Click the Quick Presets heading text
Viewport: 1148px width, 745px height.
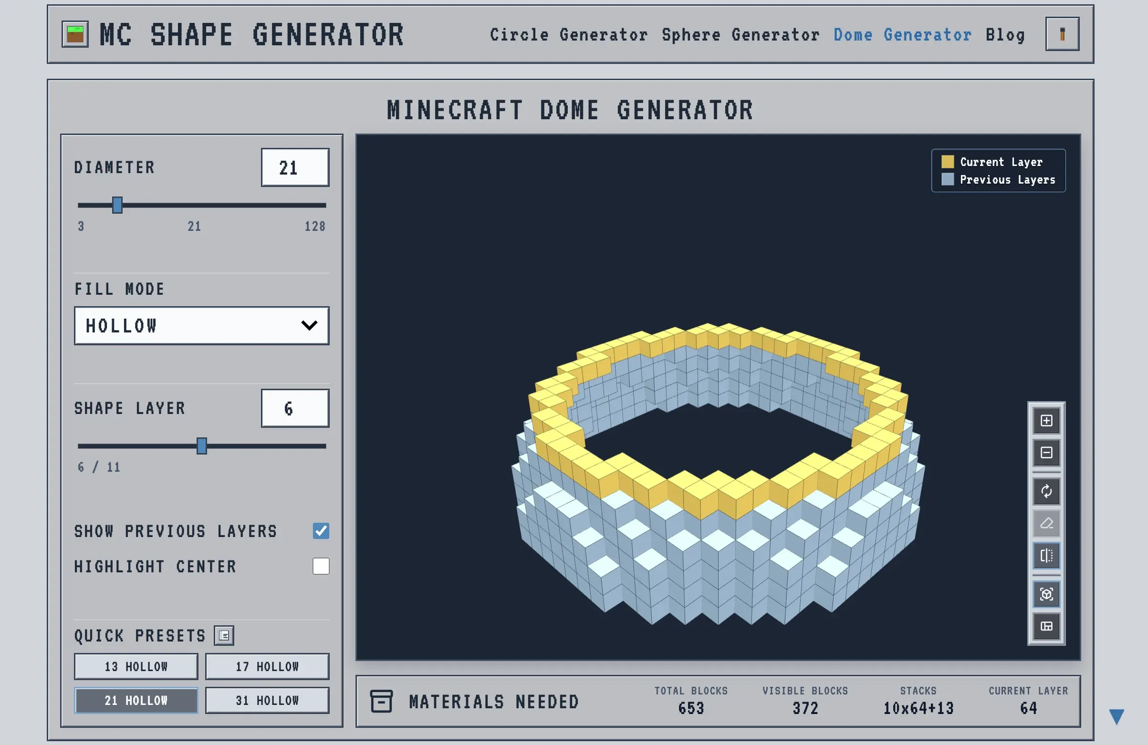[140, 636]
